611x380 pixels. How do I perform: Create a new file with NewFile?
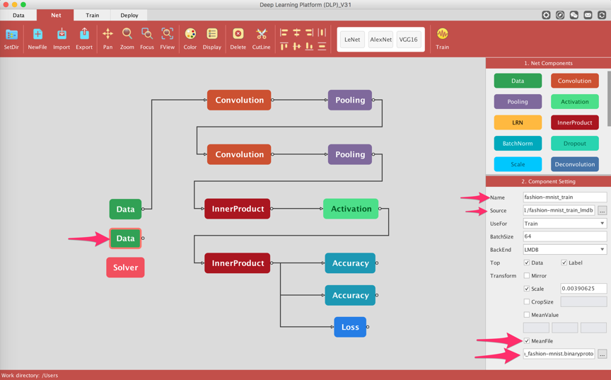37,35
